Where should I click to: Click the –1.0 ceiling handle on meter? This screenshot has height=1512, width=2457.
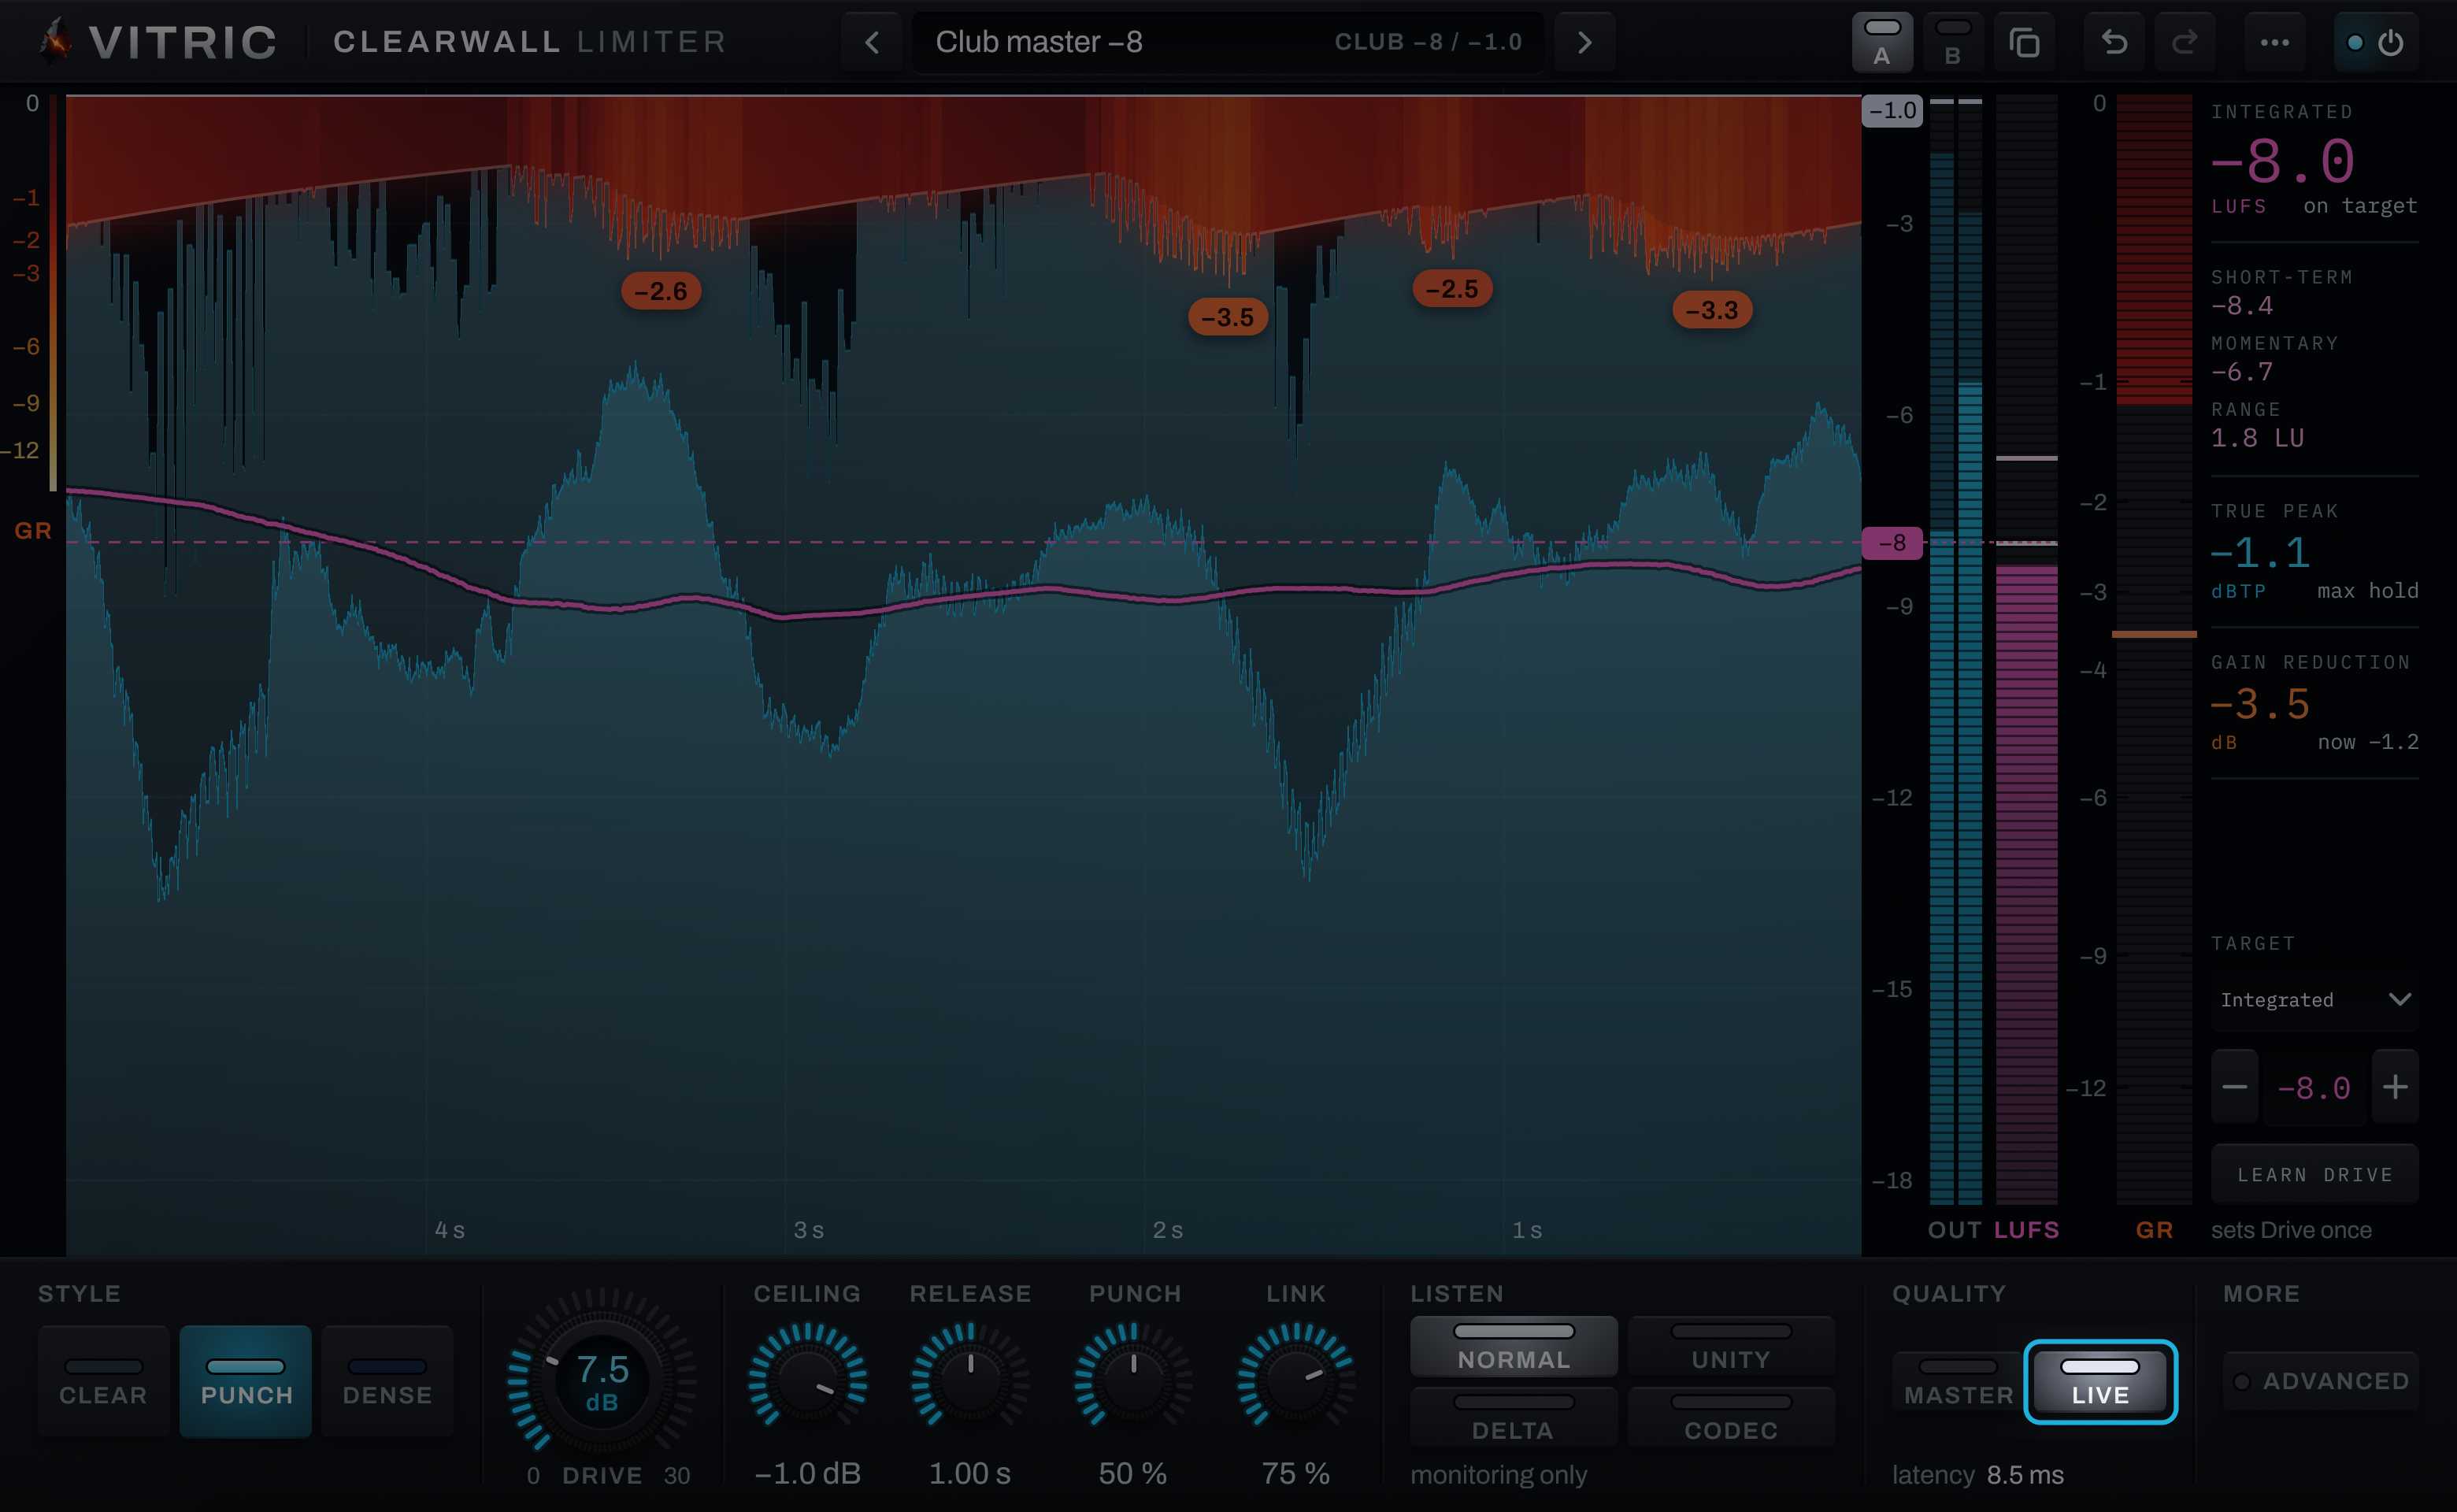1892,110
